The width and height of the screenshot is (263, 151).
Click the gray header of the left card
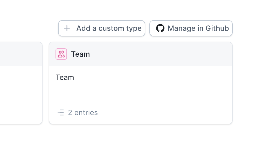point(21,54)
